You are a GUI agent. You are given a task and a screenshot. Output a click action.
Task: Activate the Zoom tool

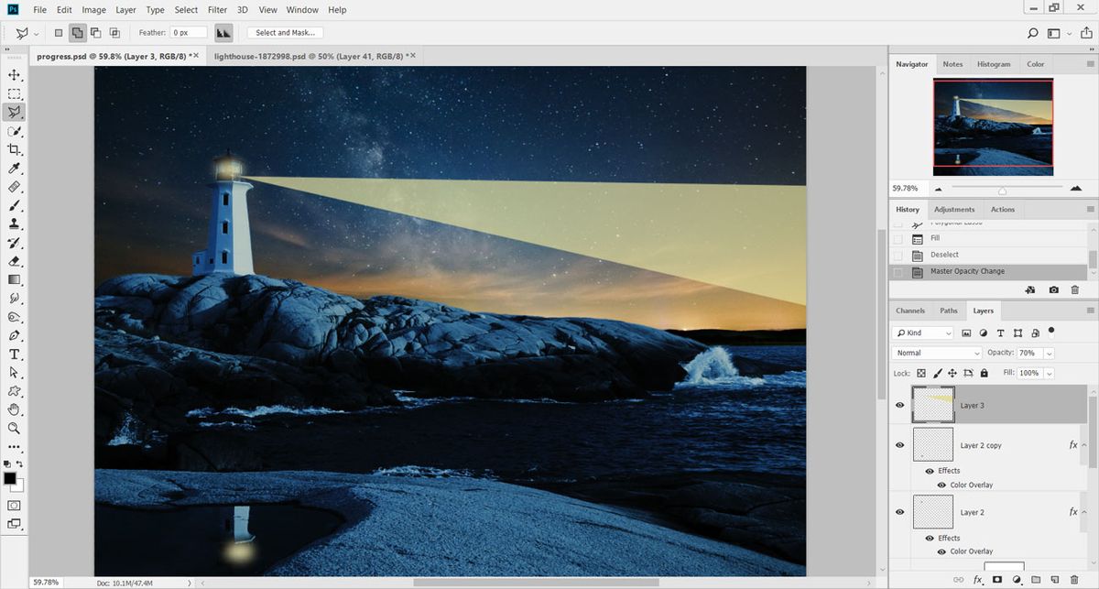click(15, 427)
